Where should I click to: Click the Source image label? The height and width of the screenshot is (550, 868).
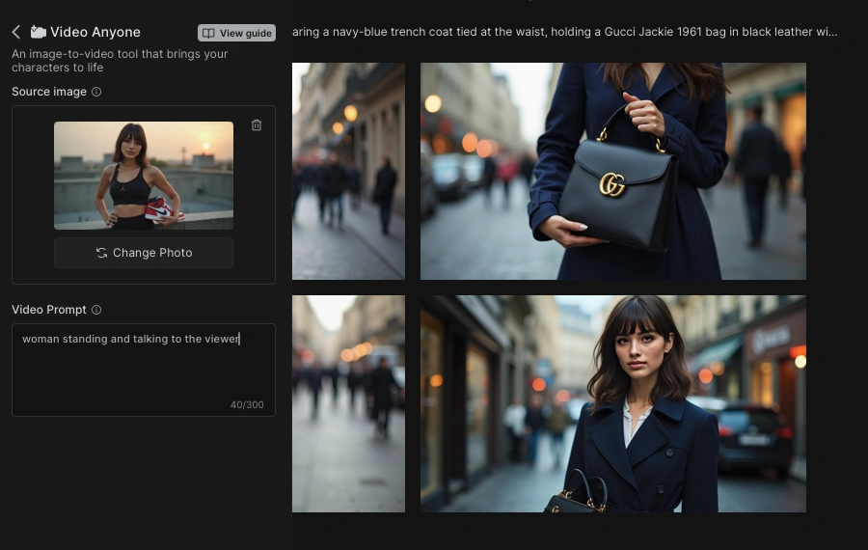[x=49, y=92]
